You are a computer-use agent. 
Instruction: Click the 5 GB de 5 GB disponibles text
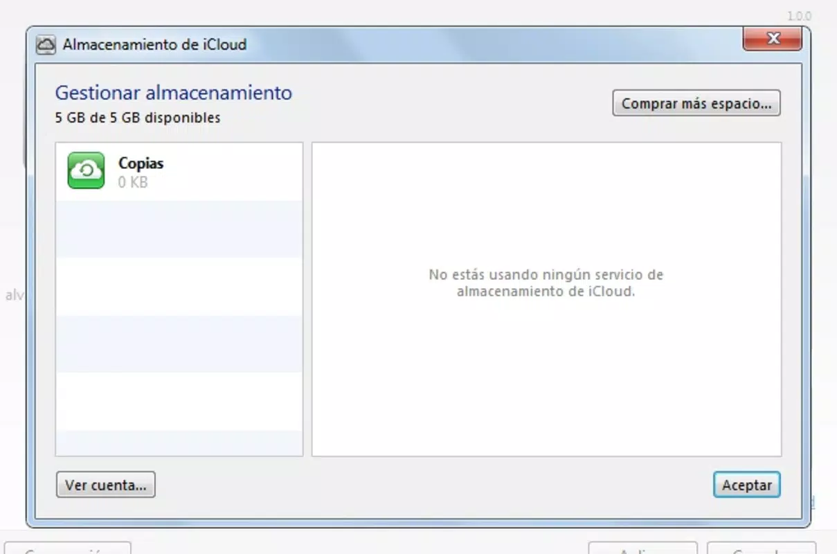coord(138,118)
